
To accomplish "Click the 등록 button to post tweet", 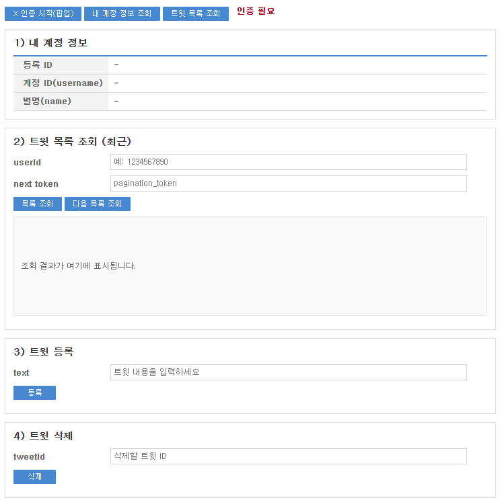I will [34, 392].
